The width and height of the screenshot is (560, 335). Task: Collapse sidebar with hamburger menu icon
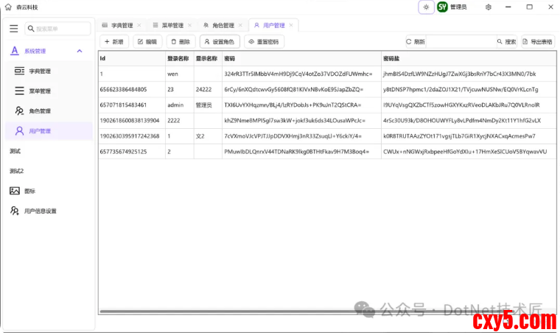coord(13,29)
